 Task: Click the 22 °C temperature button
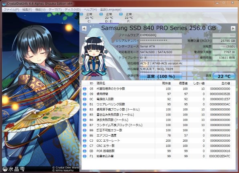(224, 76)
